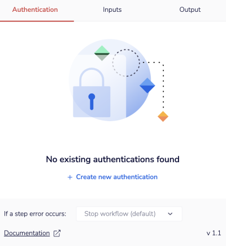Click the orange diamond at dotted line end
Viewport: 226px width, 246px height.
click(163, 117)
